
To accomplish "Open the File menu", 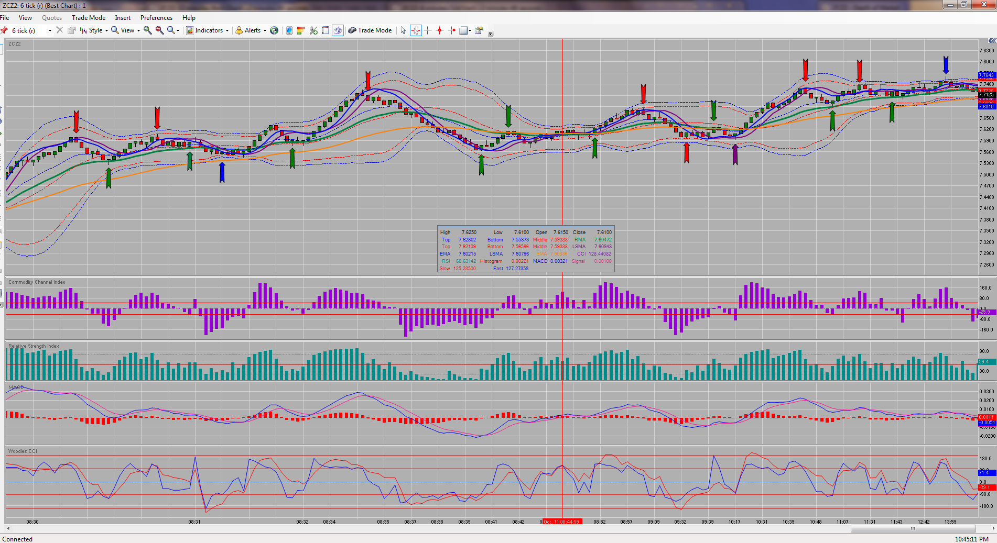I will [5, 18].
